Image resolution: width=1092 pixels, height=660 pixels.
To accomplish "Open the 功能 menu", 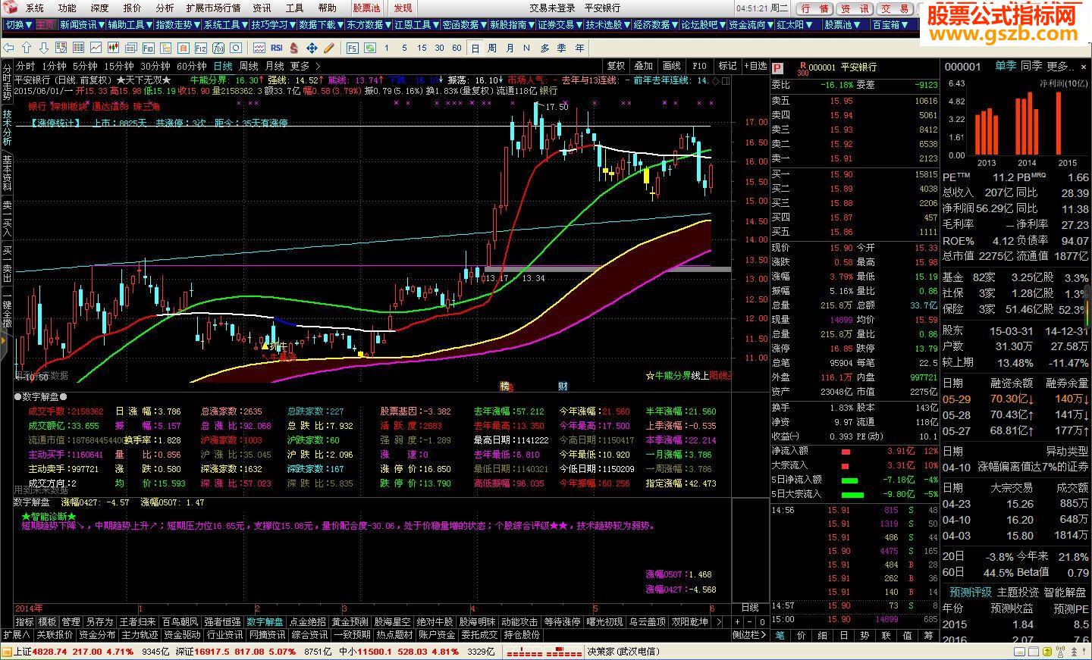I will (x=67, y=8).
